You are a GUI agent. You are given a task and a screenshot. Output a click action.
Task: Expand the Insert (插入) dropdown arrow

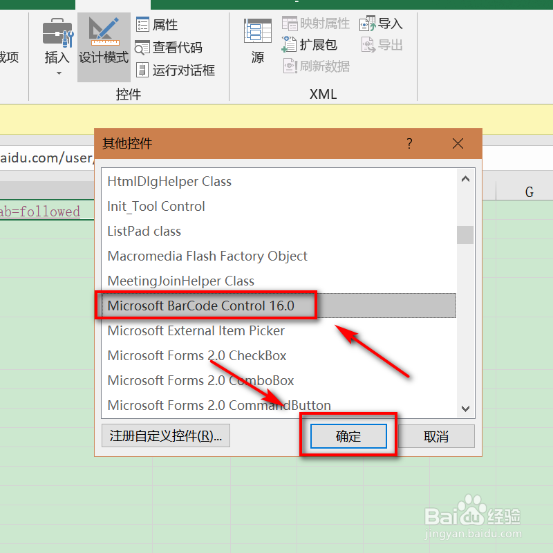pos(59,73)
